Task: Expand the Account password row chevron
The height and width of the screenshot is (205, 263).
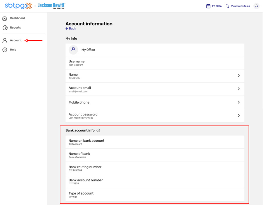Action: tap(239, 115)
